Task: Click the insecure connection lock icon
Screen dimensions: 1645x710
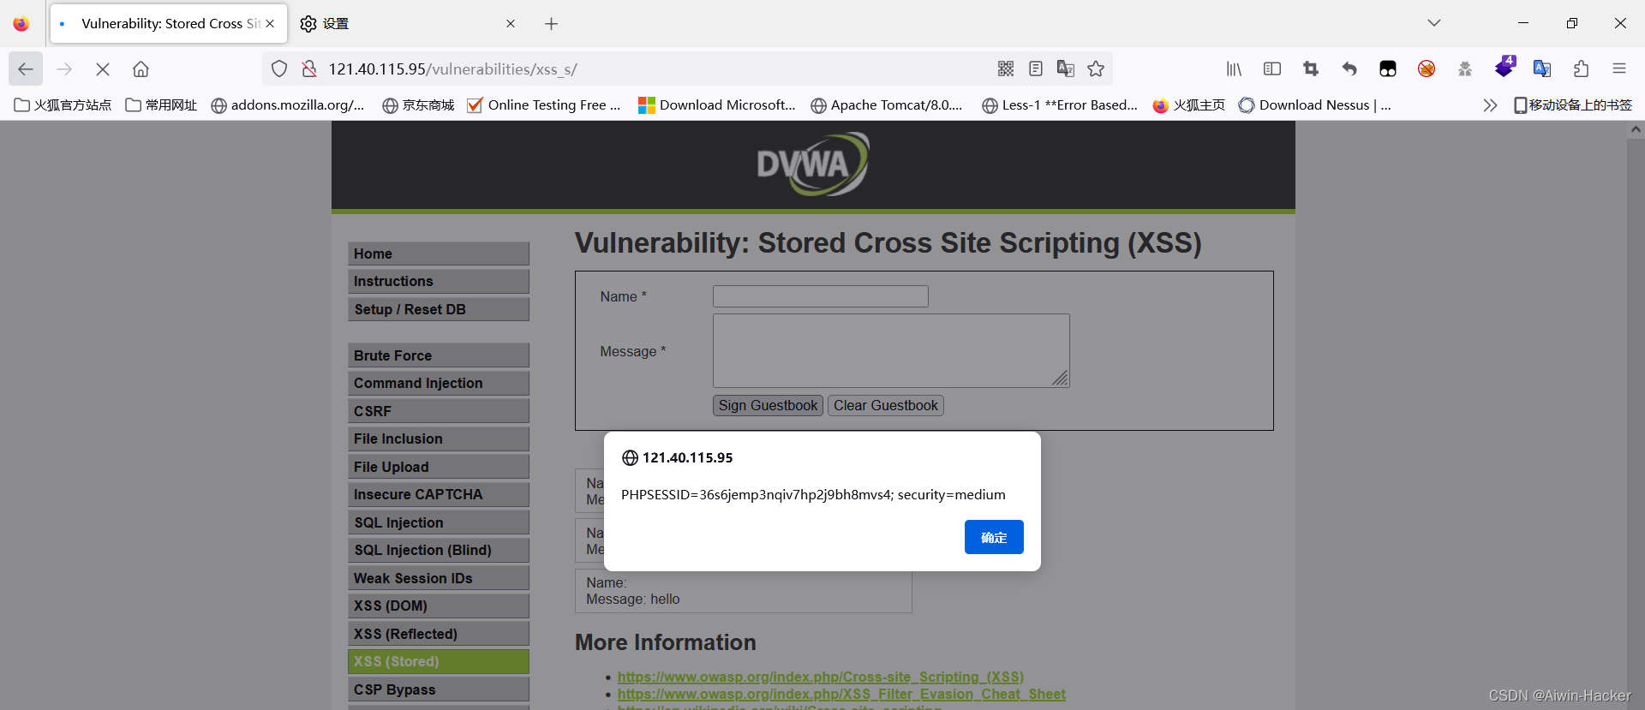Action: pyautogui.click(x=309, y=69)
